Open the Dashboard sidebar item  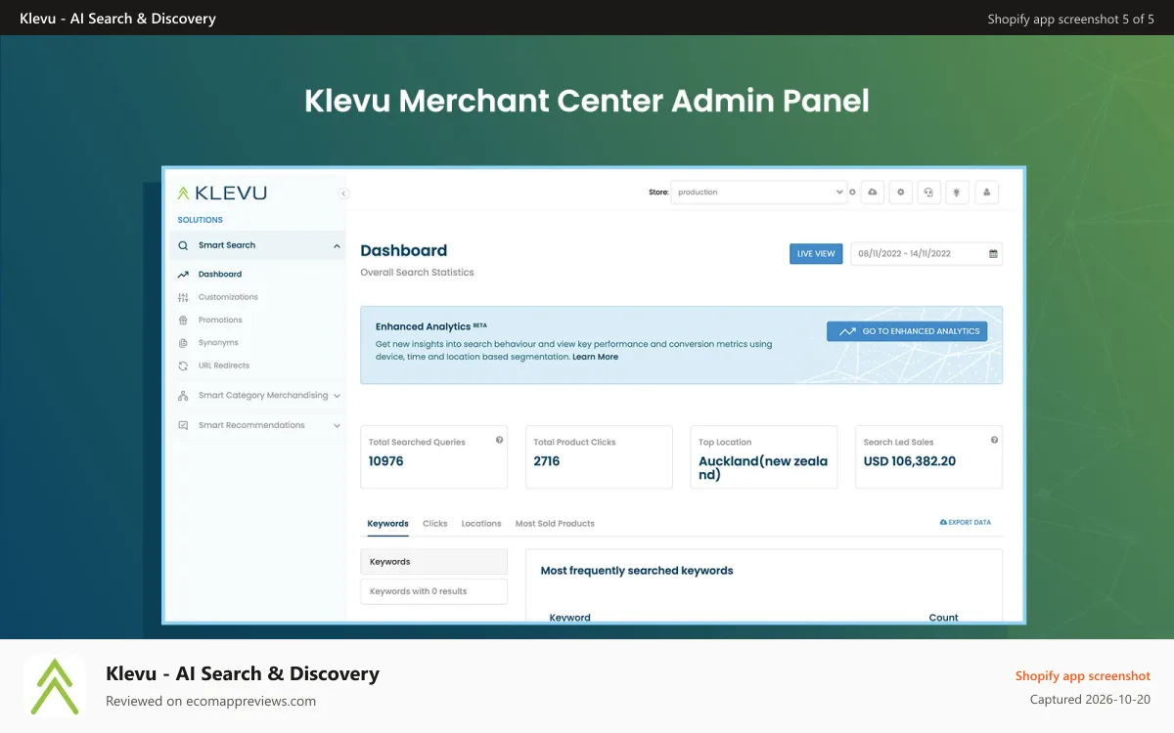point(220,275)
